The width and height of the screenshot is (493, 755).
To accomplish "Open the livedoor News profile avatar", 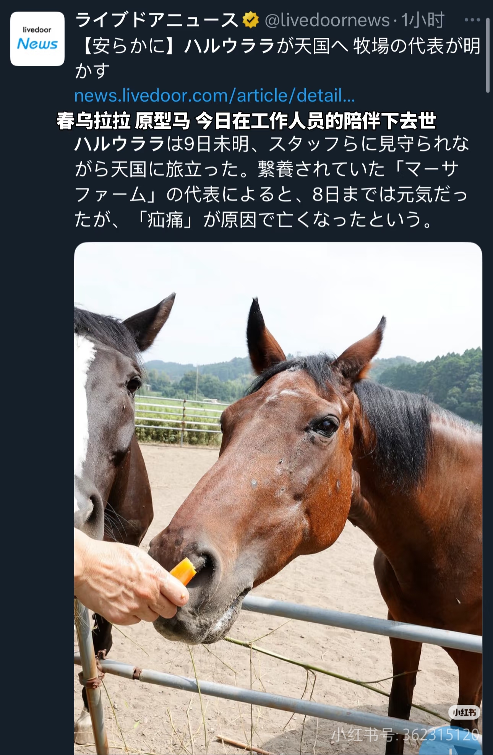I will point(37,39).
